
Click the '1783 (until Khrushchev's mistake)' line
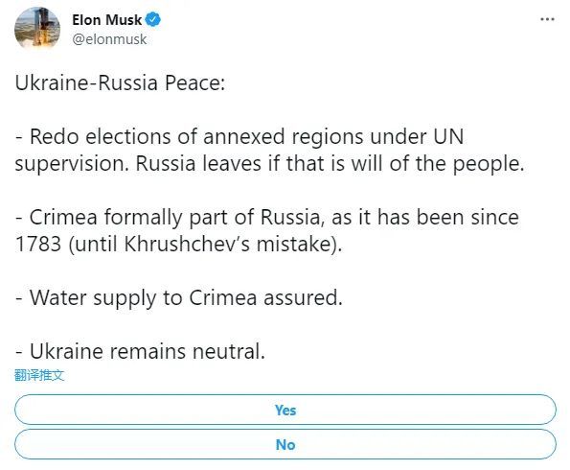(178, 245)
